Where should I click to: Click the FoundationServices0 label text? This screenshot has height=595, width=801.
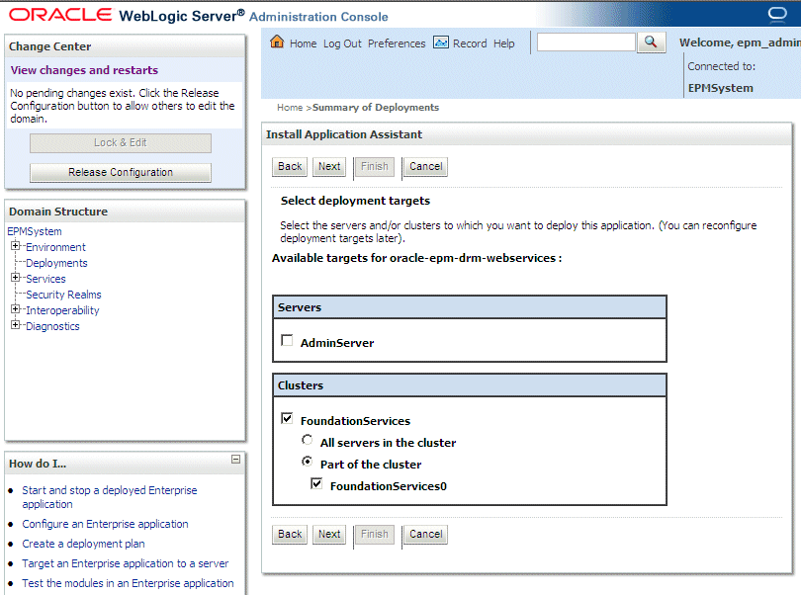pyautogui.click(x=389, y=486)
